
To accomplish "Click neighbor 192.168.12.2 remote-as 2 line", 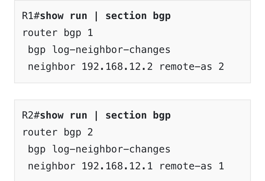I will tap(126, 67).
